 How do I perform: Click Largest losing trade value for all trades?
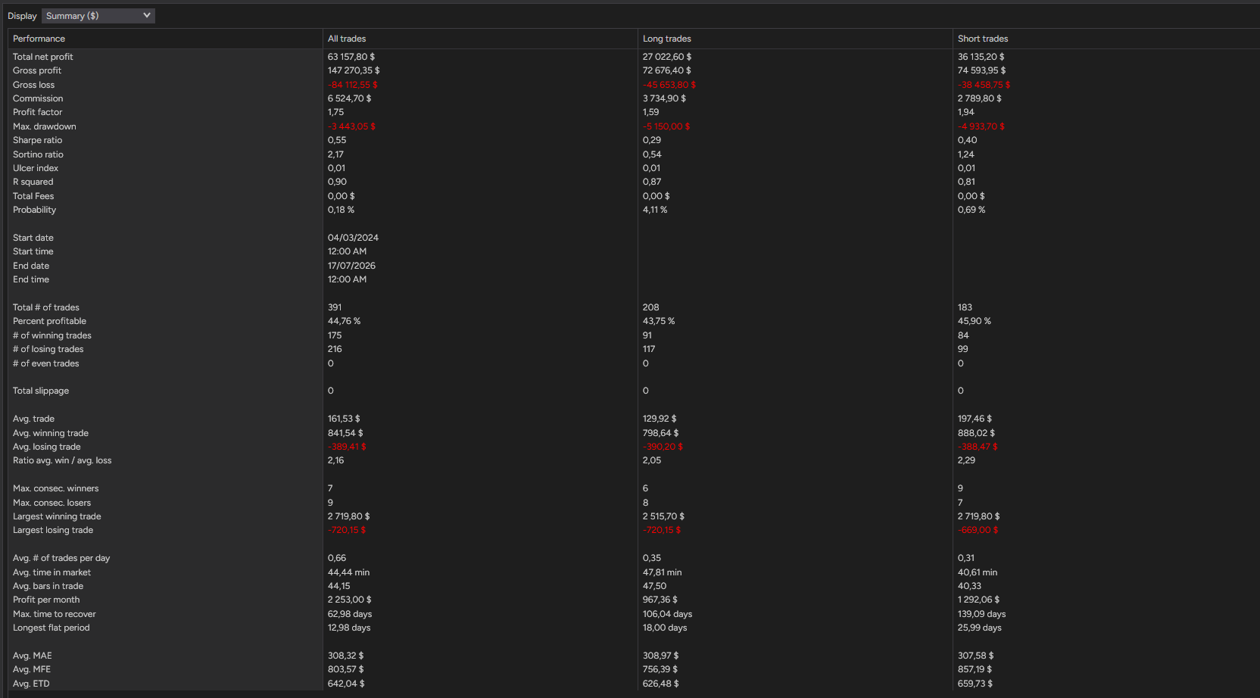[x=347, y=530]
